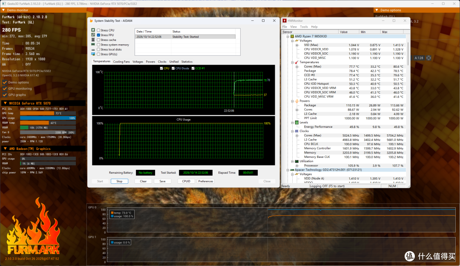
Task: Click the GPU usage 100% bar
Action: [48, 118]
